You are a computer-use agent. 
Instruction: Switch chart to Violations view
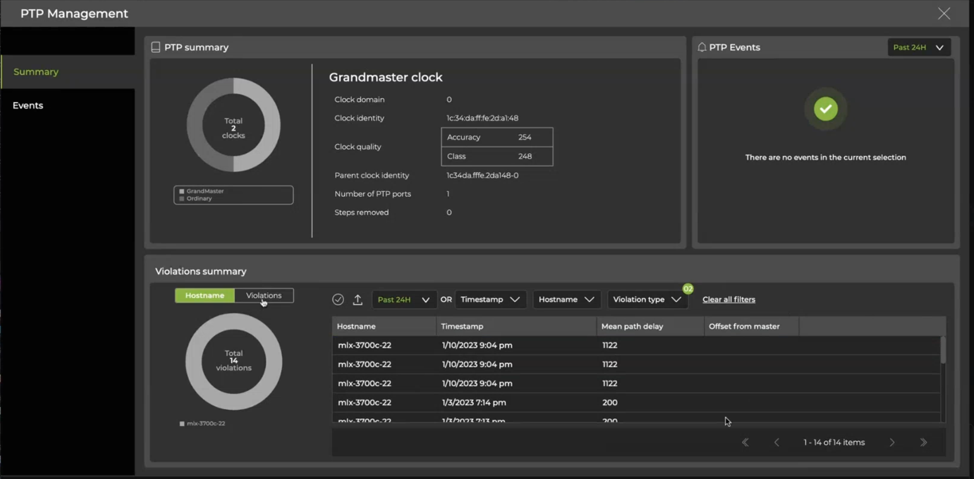(x=264, y=295)
